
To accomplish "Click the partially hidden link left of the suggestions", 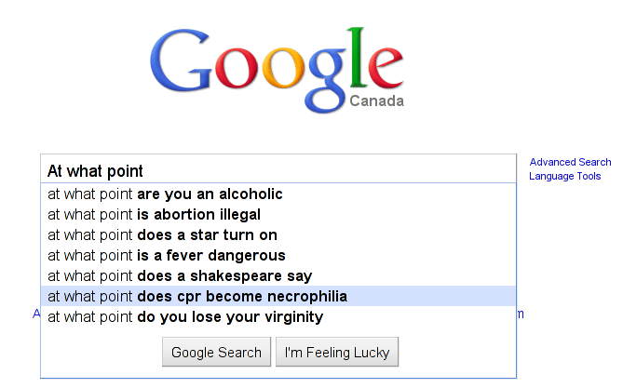I will [36, 314].
